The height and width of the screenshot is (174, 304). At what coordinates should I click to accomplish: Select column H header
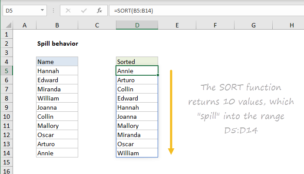click(291, 26)
